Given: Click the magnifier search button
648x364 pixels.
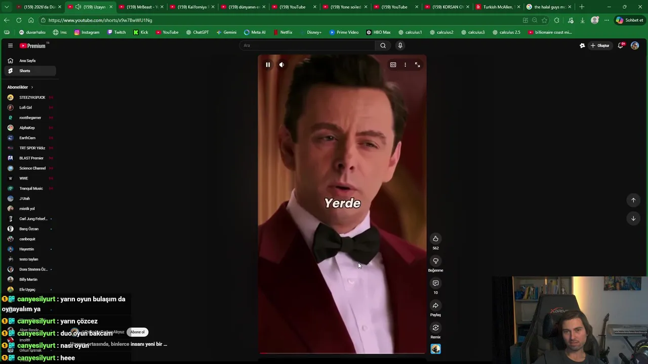Looking at the screenshot, I should 383,45.
